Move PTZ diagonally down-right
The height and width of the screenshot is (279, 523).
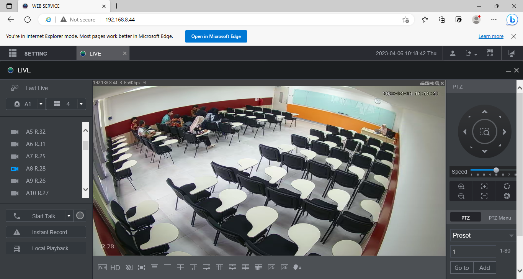(x=499, y=146)
